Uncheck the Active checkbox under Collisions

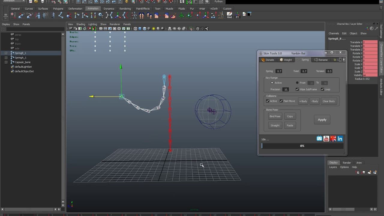(x=268, y=101)
